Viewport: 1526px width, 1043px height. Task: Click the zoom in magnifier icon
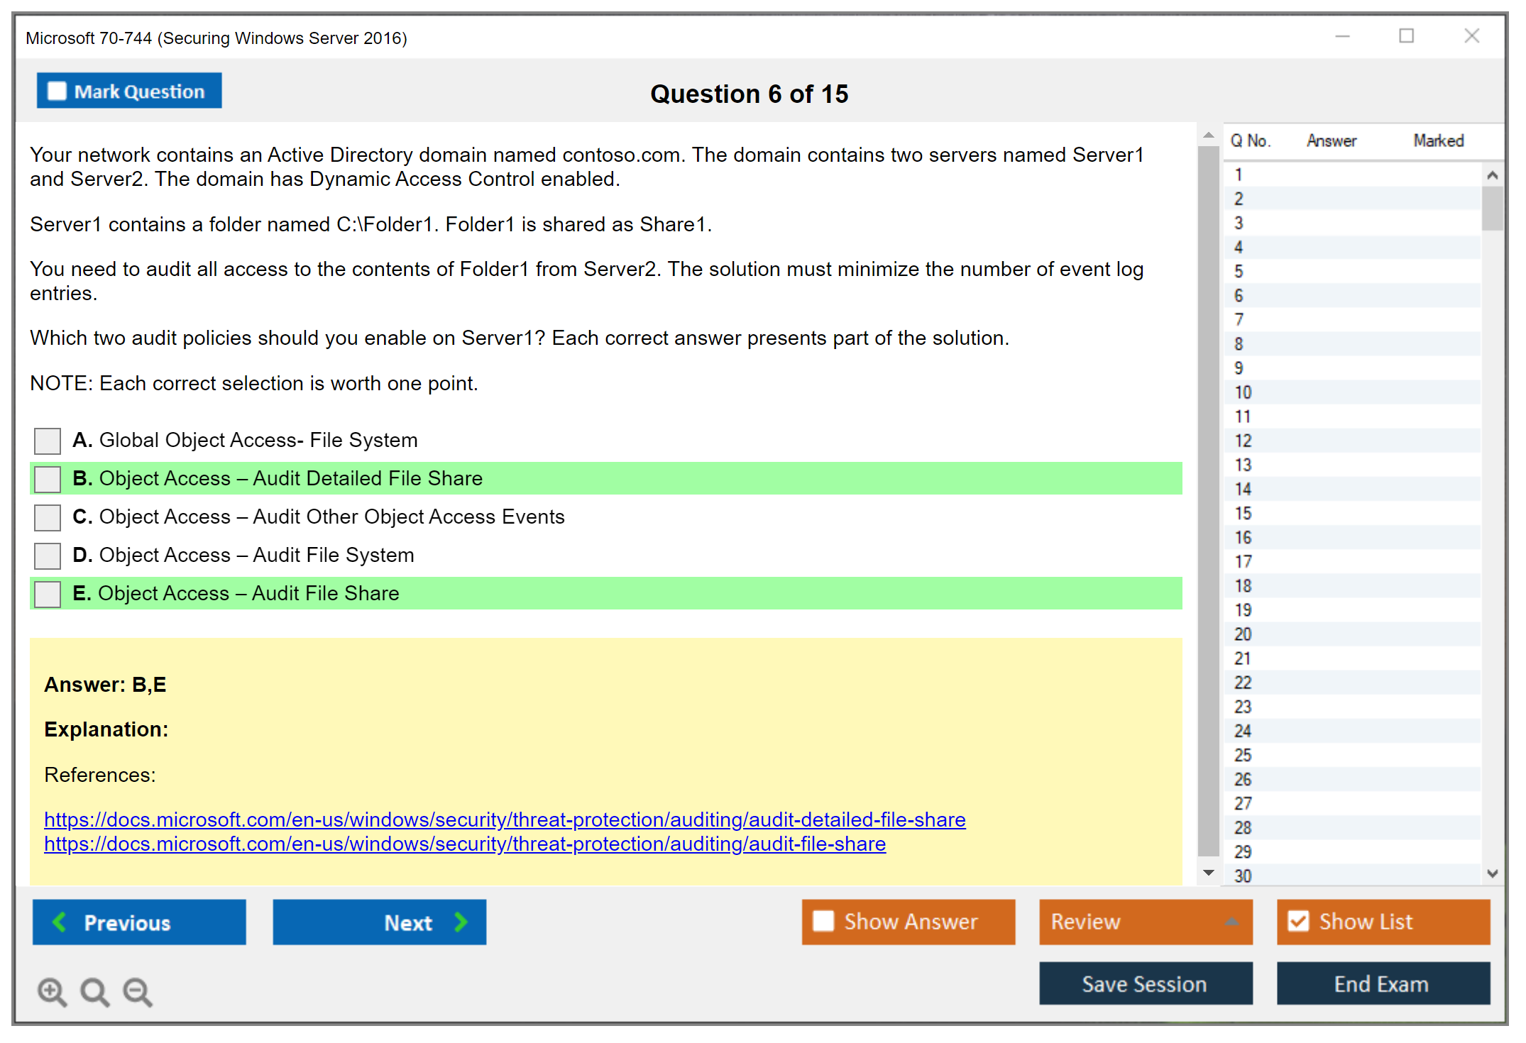coord(52,992)
